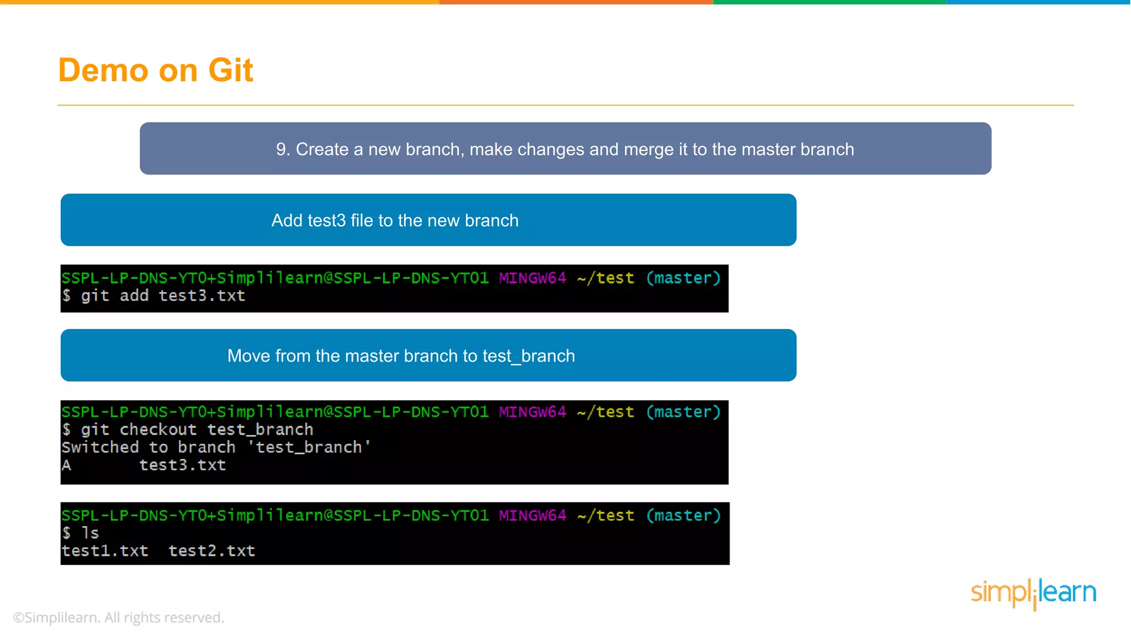Click the 'A test3.txt' status line

click(144, 465)
